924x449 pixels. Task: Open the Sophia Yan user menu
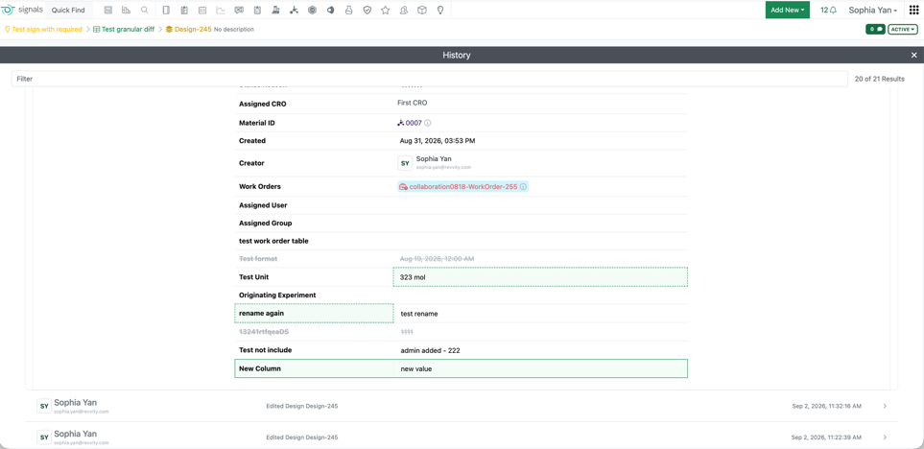[x=873, y=10]
